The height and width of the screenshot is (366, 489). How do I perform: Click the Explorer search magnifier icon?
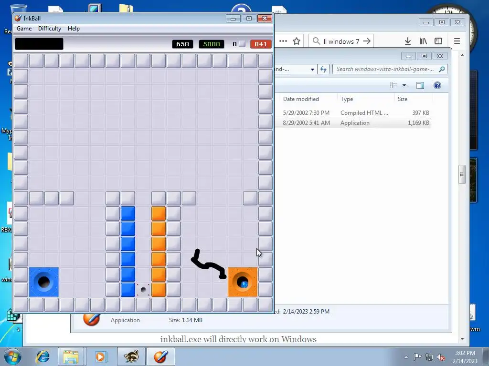click(442, 69)
